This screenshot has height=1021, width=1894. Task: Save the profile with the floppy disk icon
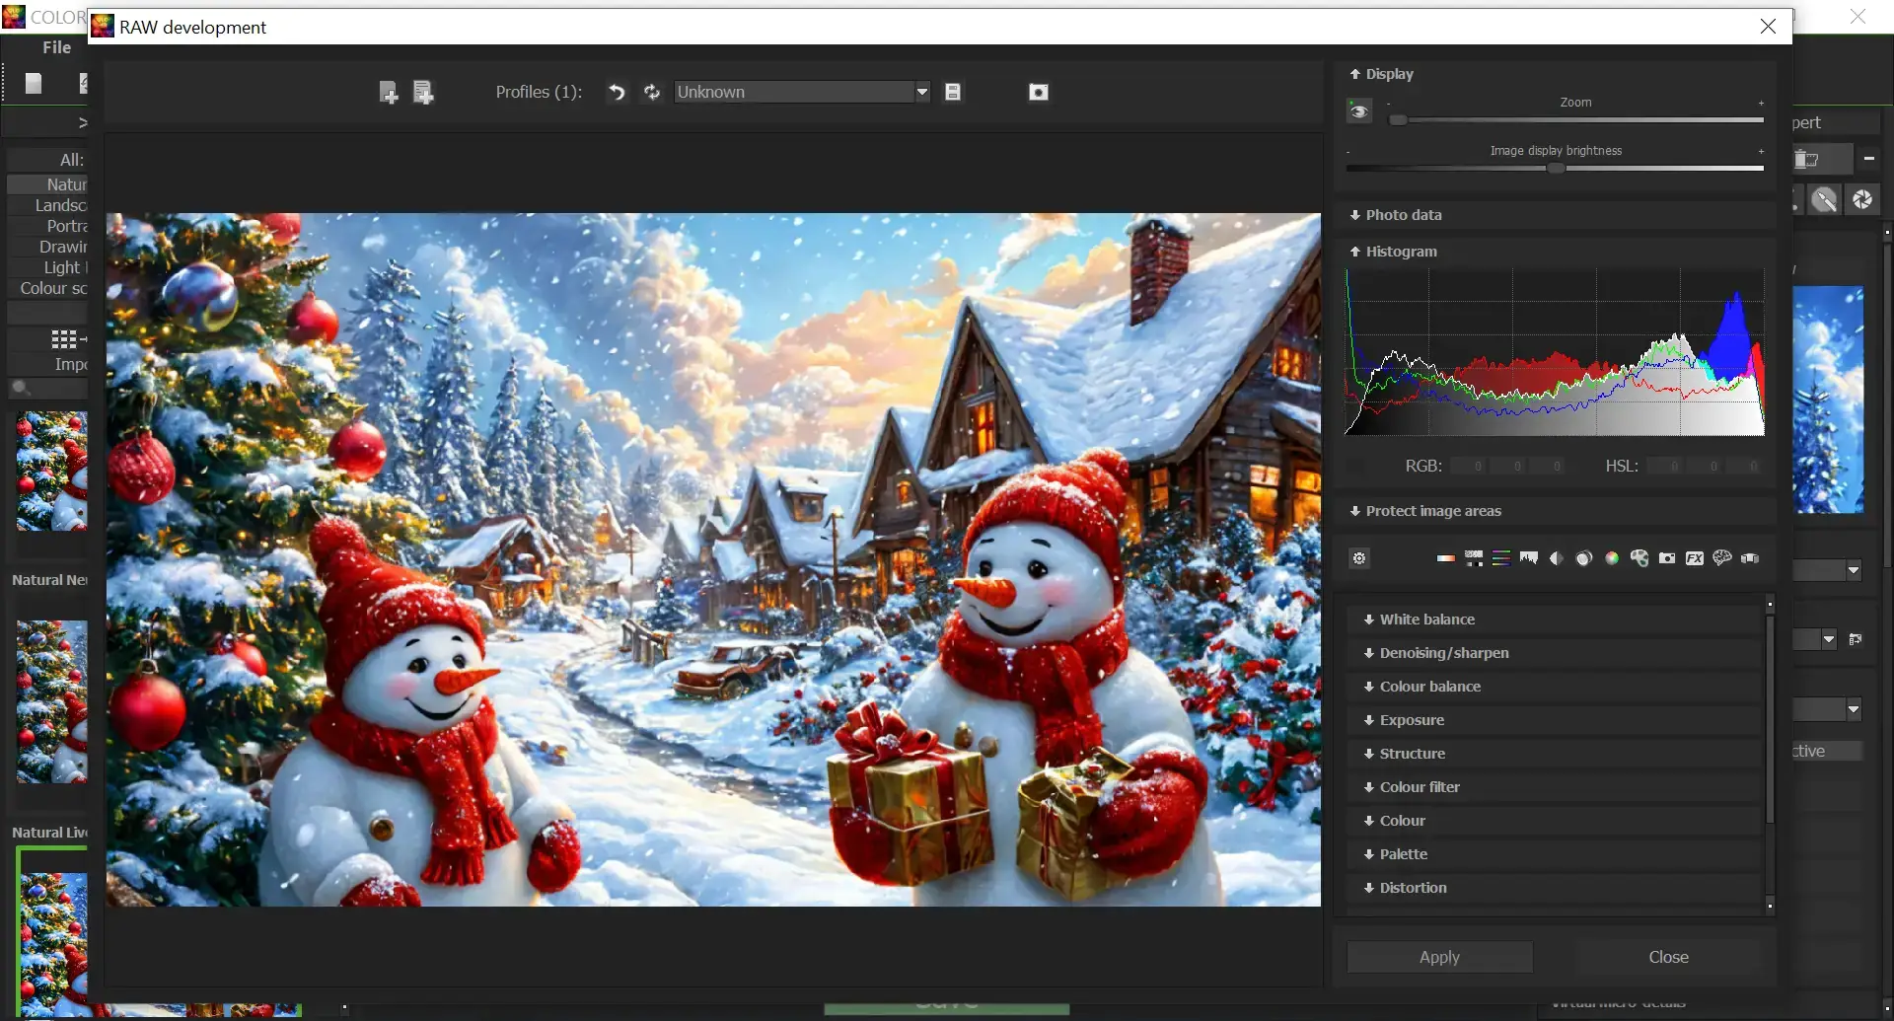pyautogui.click(x=953, y=92)
